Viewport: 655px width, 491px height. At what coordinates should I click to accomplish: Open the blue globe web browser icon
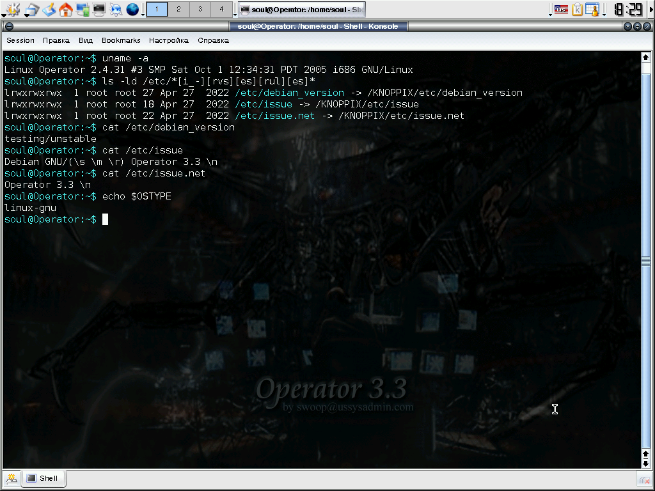click(132, 9)
